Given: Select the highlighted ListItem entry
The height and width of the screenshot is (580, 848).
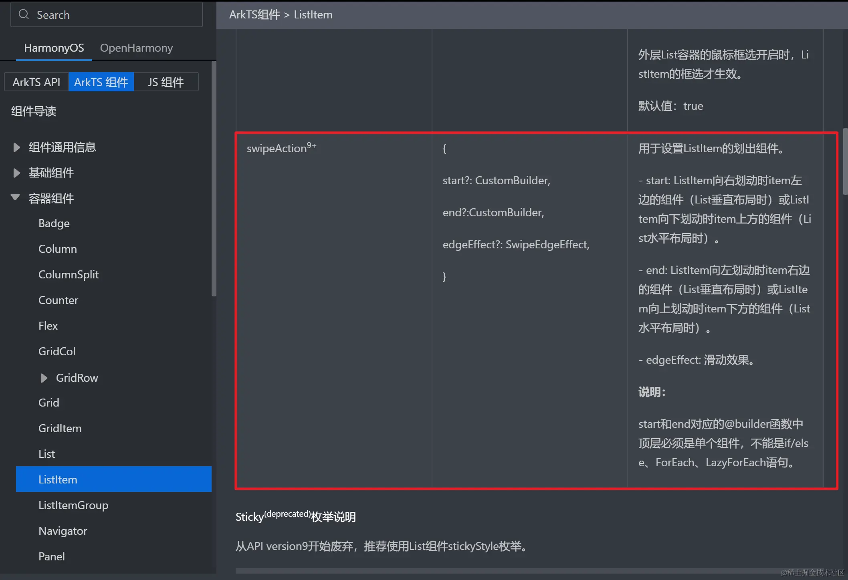Looking at the screenshot, I should click(114, 479).
